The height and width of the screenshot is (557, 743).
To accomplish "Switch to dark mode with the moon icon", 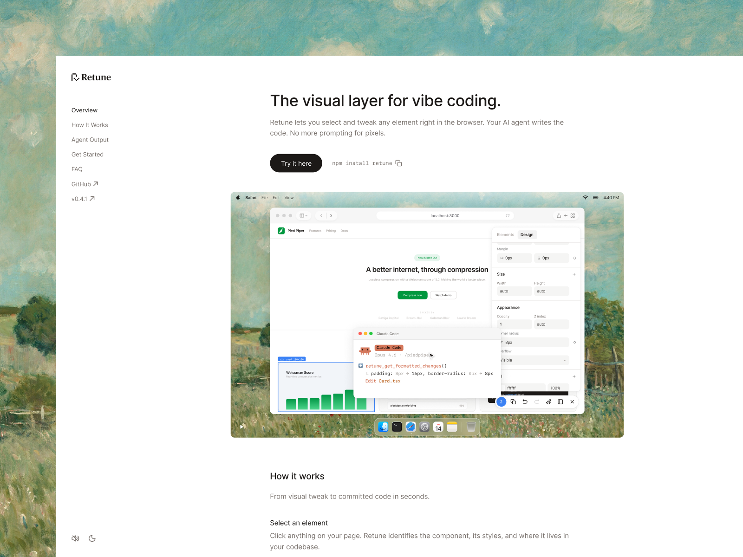I will point(92,538).
